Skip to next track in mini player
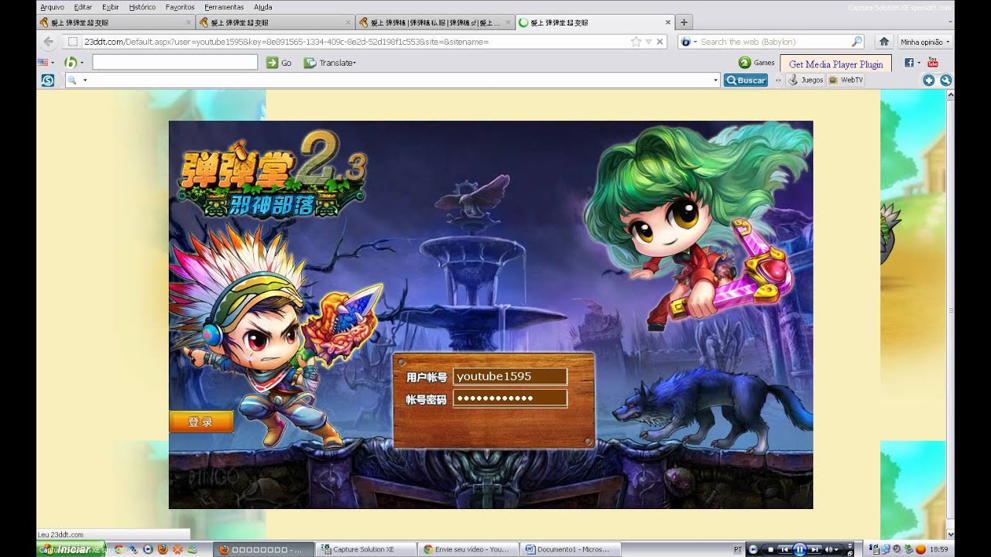This screenshot has width=991, height=557. (815, 549)
